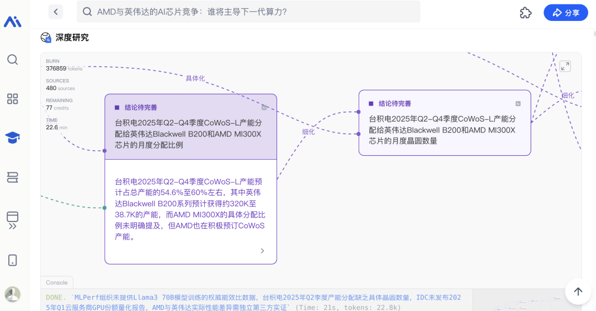Click the purple conclusion paragraph text
Image resolution: width=596 pixels, height=311 pixels.
[x=190, y=209]
